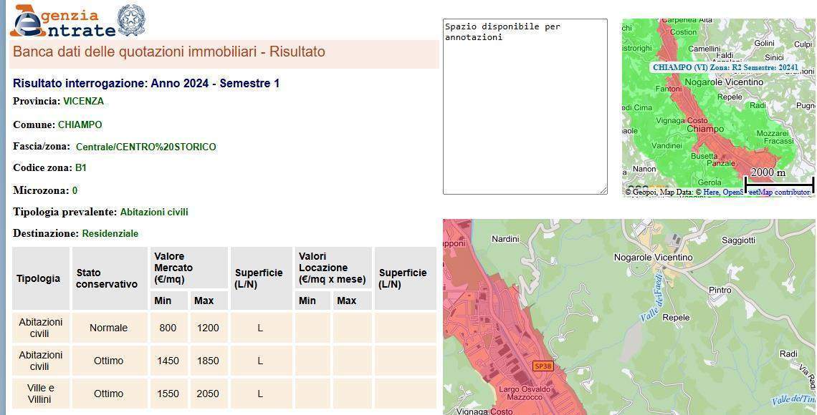Click the CHIAMPO zone R2 map tooltip
The width and height of the screenshot is (817, 415).
[725, 67]
